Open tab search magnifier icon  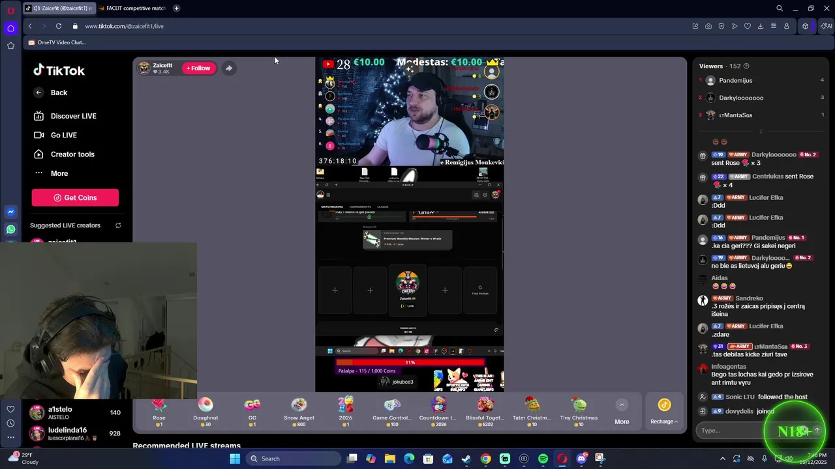click(780, 8)
